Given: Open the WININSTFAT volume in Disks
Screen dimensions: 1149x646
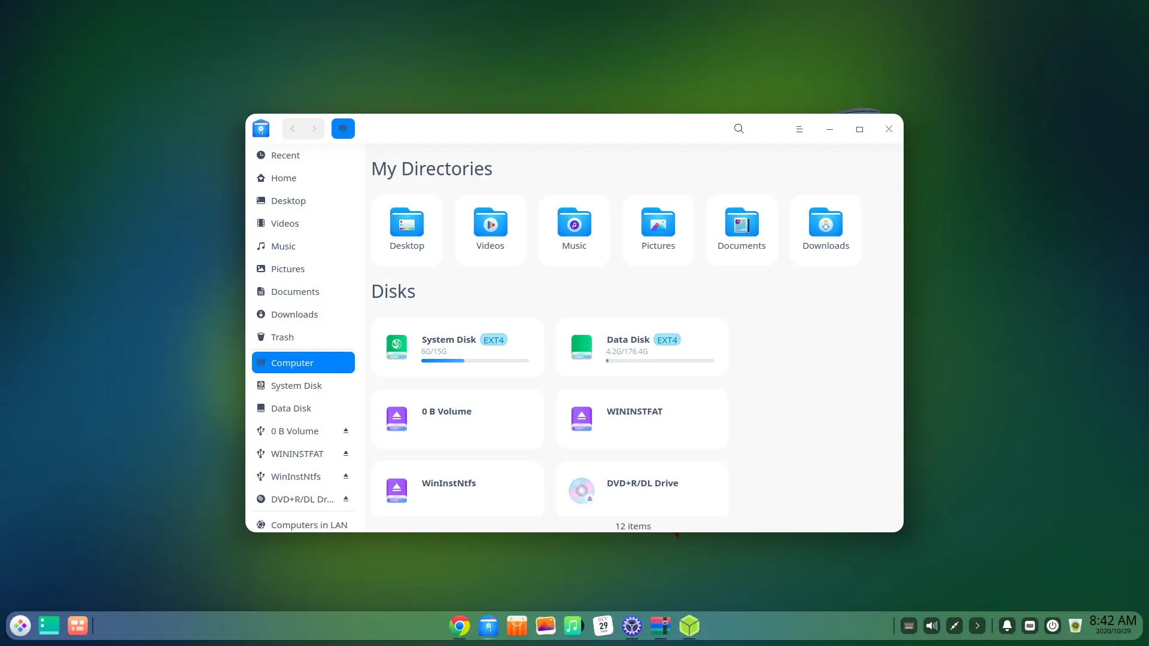Looking at the screenshot, I should tap(642, 419).
